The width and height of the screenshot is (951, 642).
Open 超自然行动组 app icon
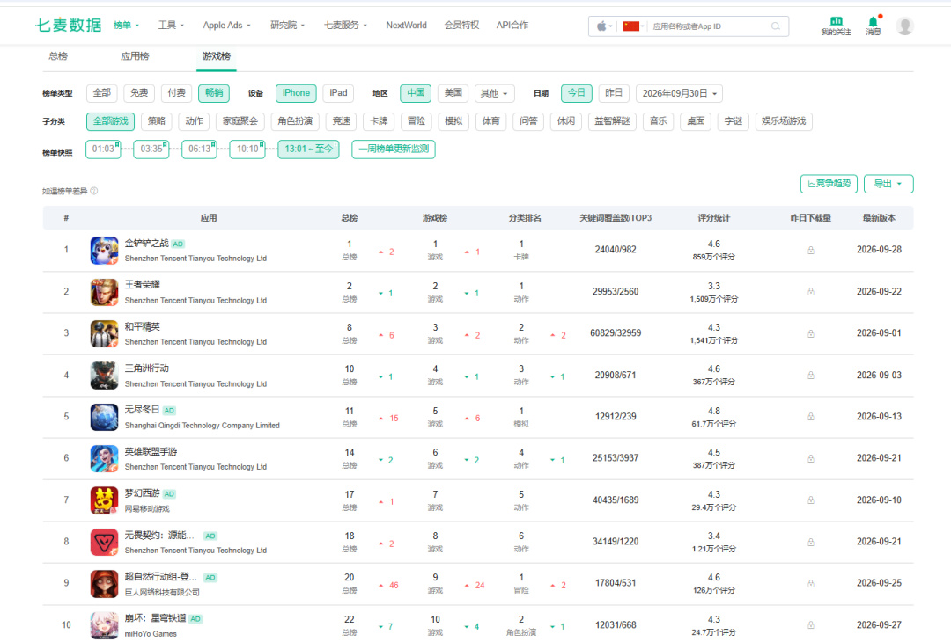[x=104, y=584]
